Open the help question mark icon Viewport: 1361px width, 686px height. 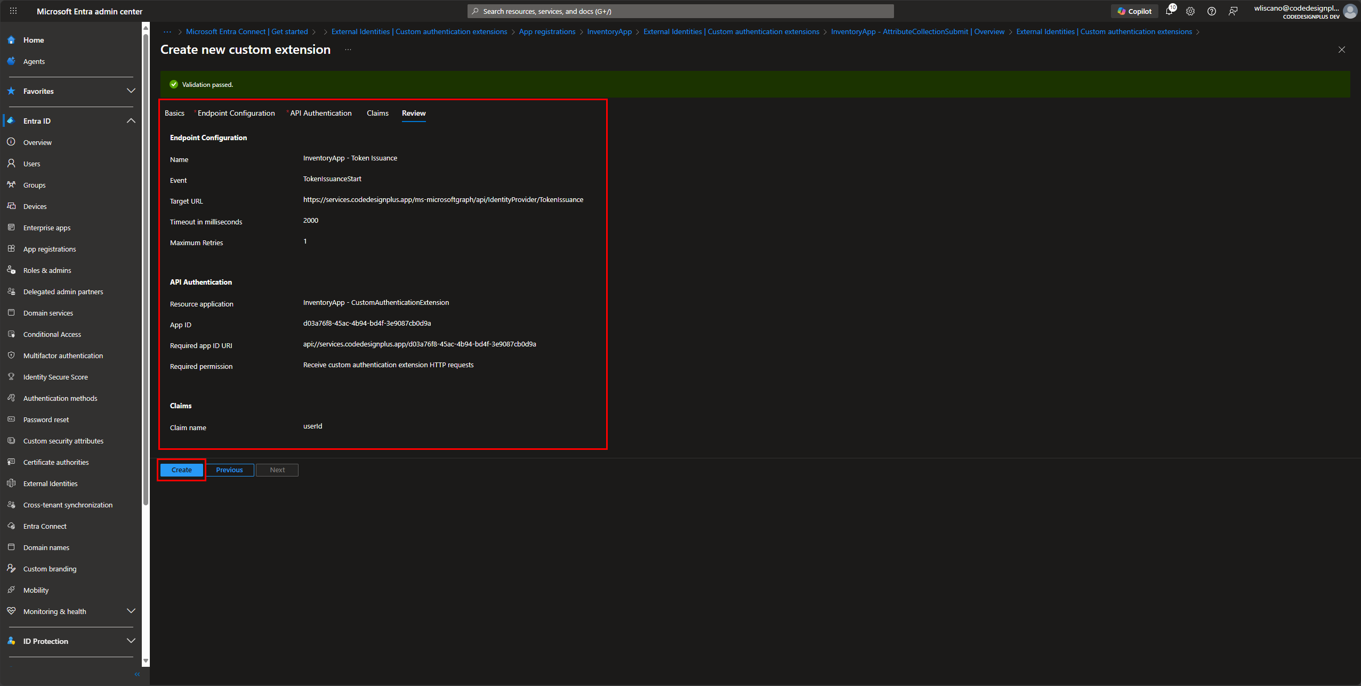(1212, 11)
